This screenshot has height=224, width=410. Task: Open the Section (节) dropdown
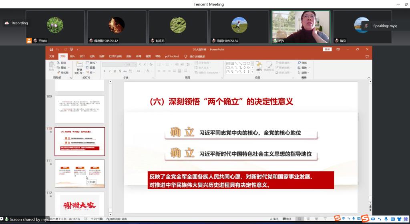point(91,72)
